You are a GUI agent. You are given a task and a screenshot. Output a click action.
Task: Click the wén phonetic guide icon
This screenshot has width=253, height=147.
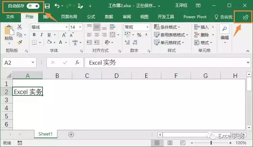(75, 42)
